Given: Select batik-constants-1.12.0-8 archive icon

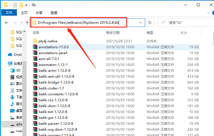Looking at the screenshot, I should (x=35, y=94).
